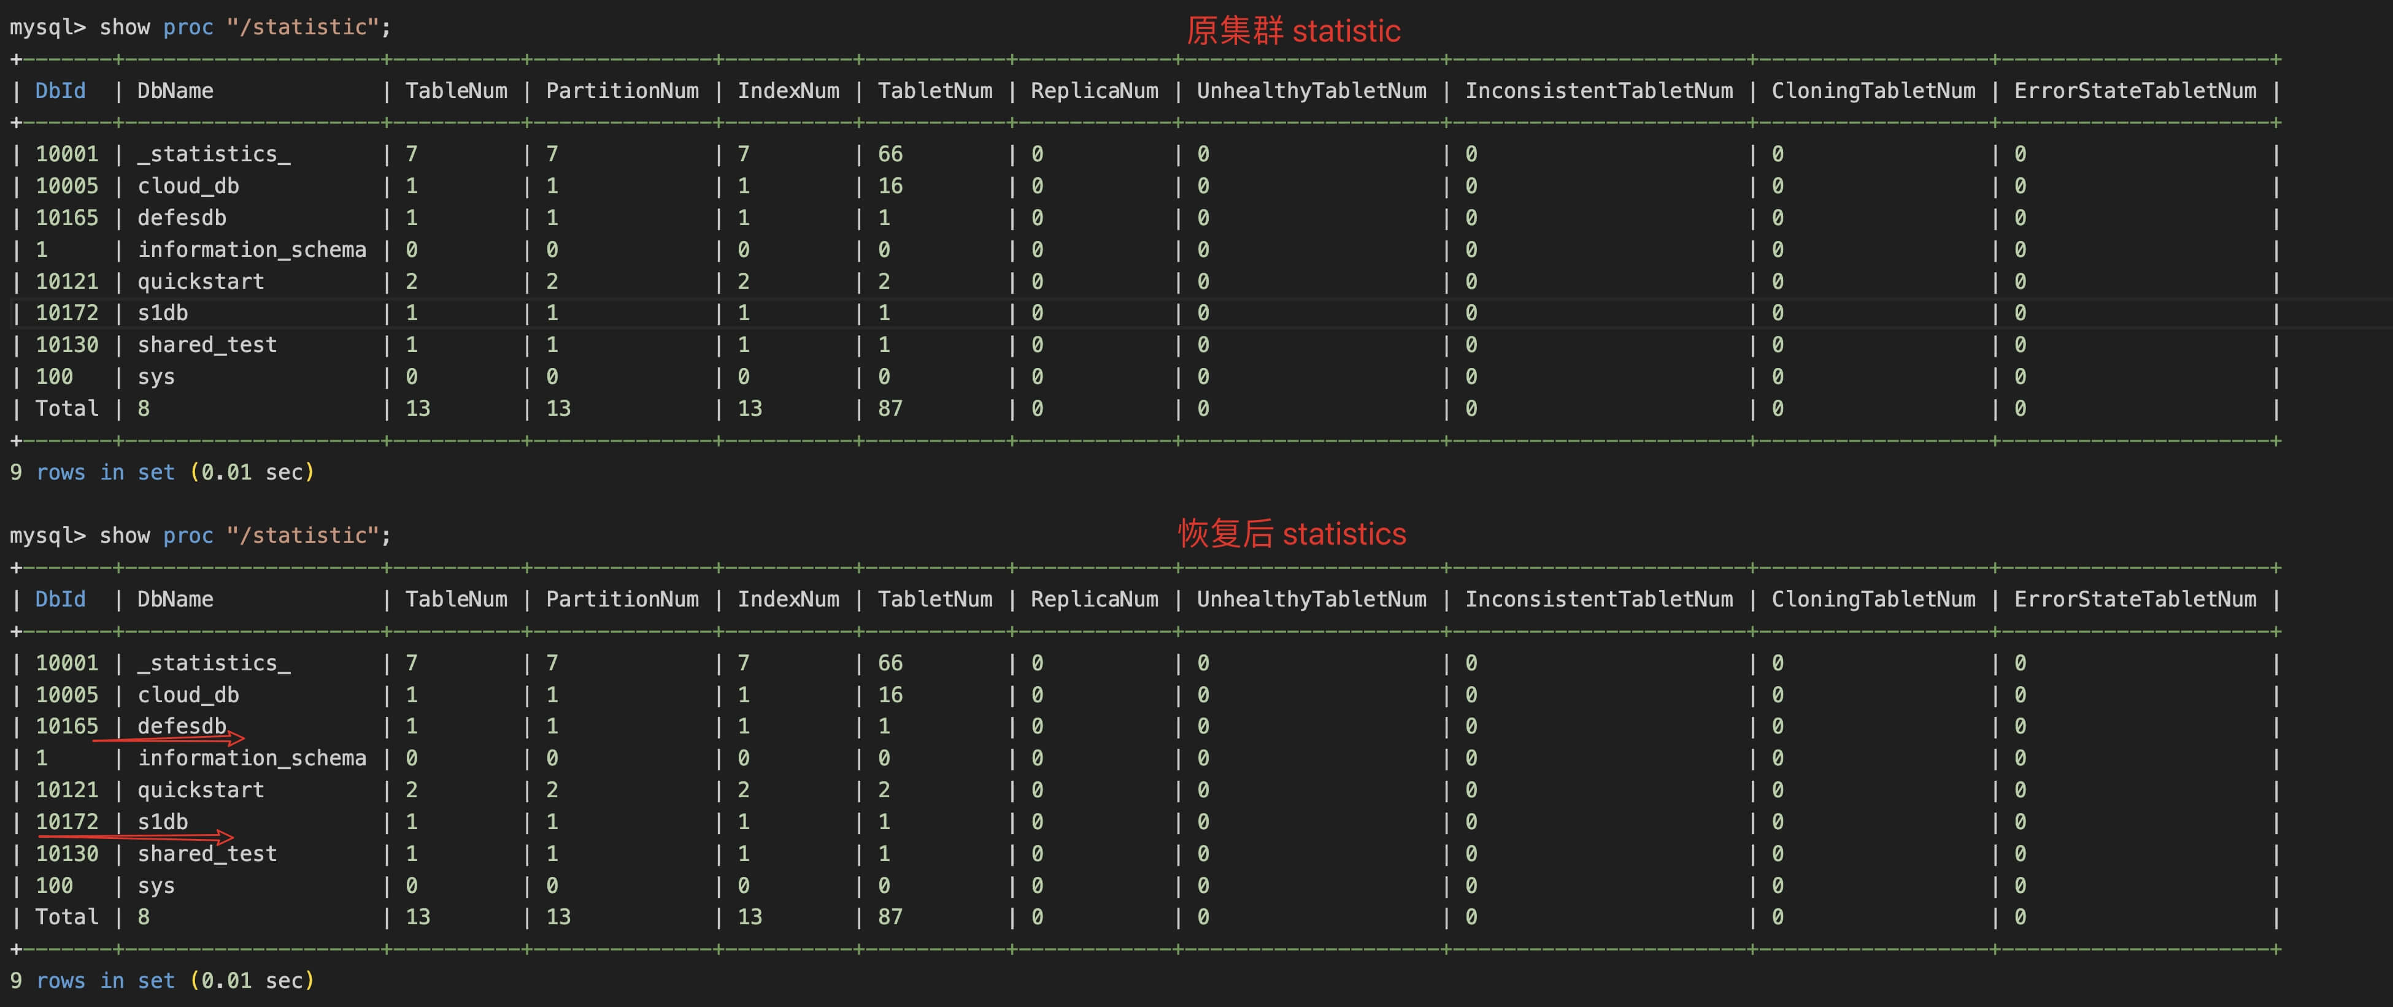Click DbId header in the first table
The image size is (2393, 1007).
click(x=60, y=91)
